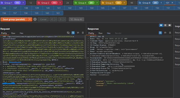
Task: Select top-bottom layout icon
Action: [x=165, y=25]
